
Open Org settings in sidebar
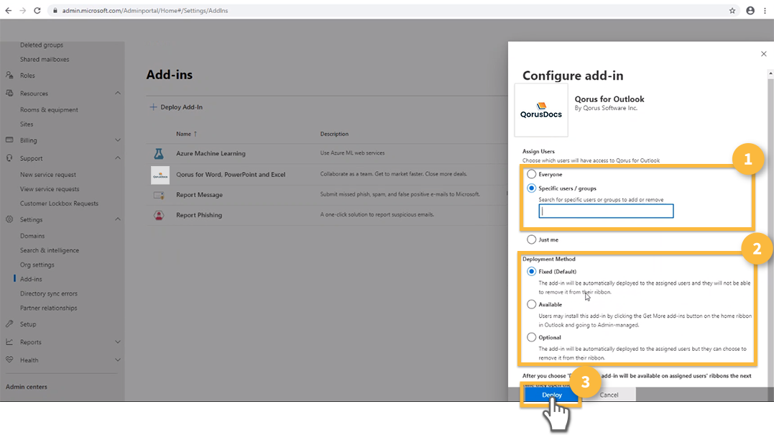pos(37,265)
